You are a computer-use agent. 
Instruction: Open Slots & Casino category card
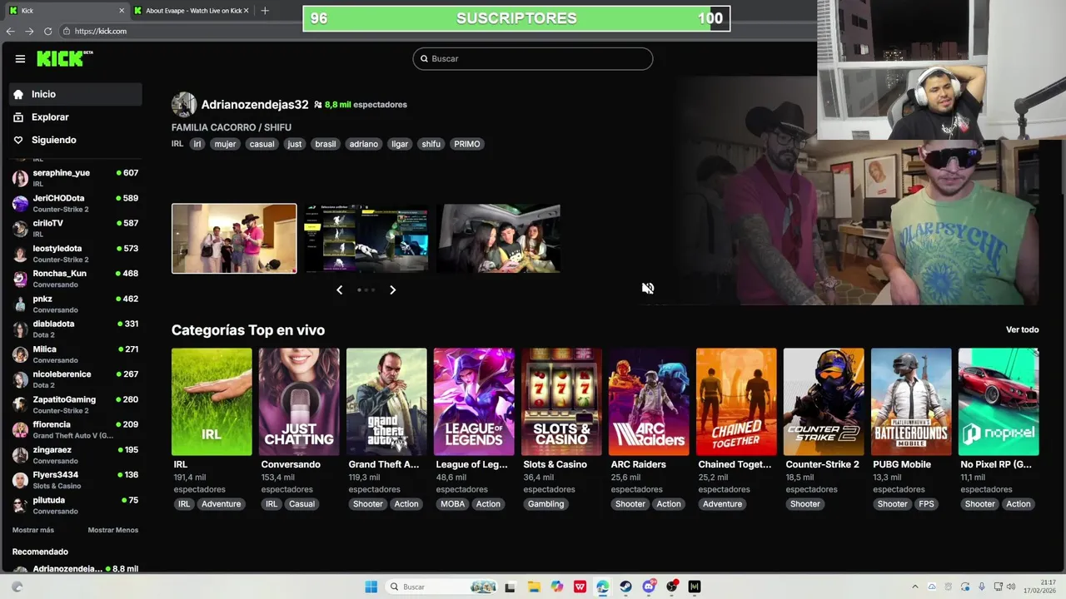(x=561, y=402)
